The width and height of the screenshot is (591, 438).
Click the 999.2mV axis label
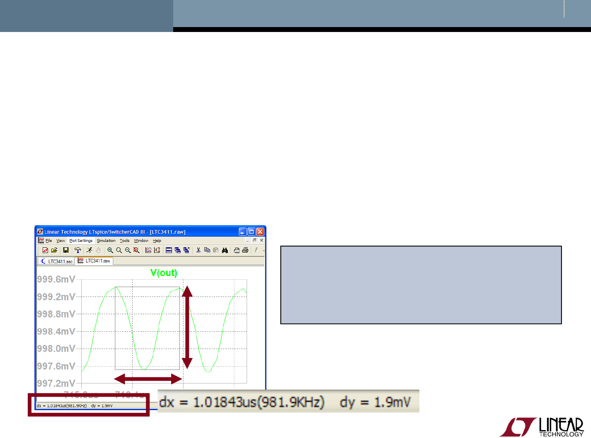tap(56, 297)
